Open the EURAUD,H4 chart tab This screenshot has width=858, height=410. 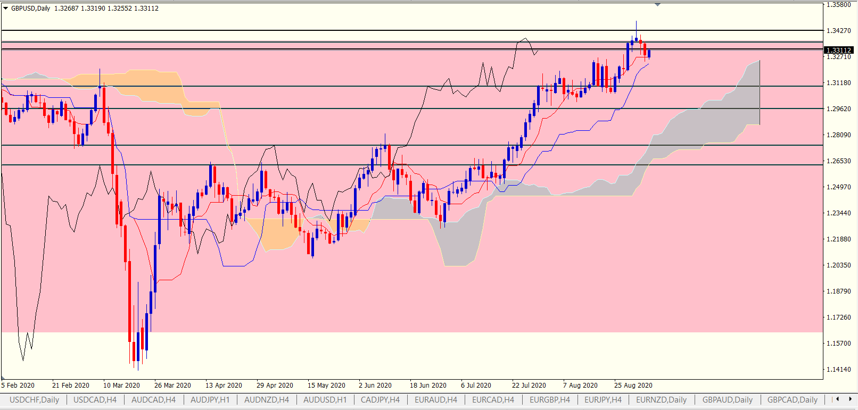click(x=436, y=400)
